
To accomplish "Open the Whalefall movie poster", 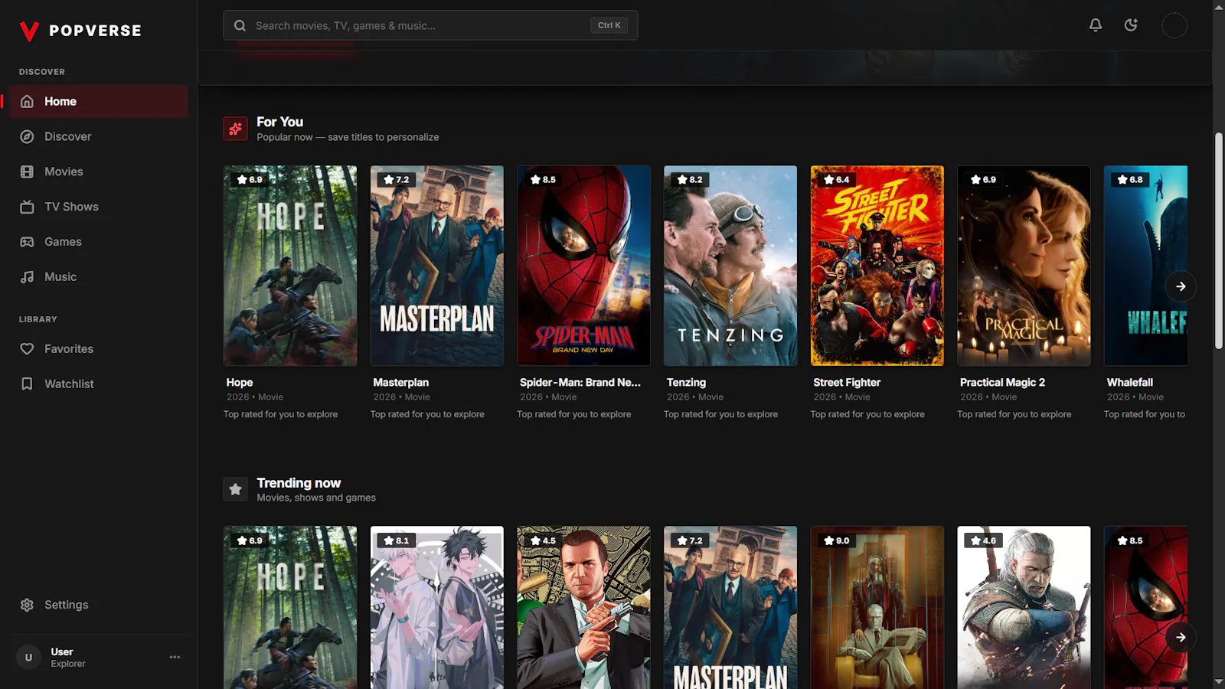I will pyautogui.click(x=1146, y=266).
